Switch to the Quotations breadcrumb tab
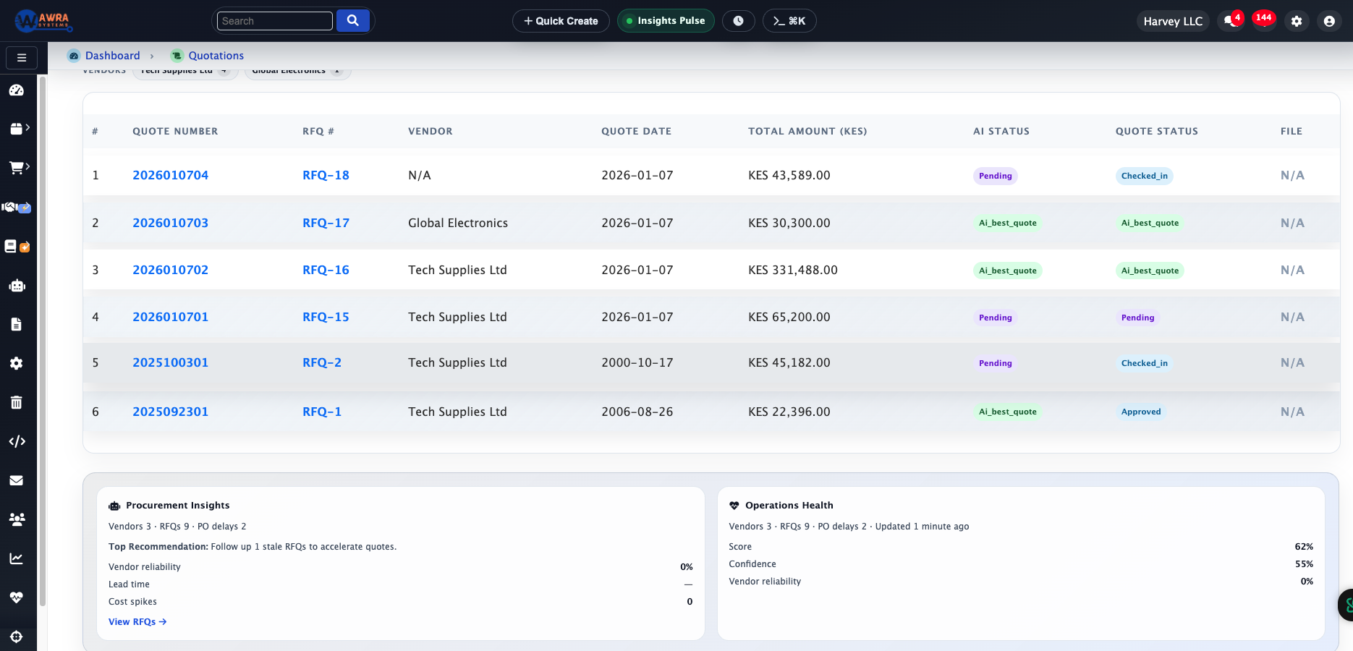The image size is (1353, 651). click(215, 55)
